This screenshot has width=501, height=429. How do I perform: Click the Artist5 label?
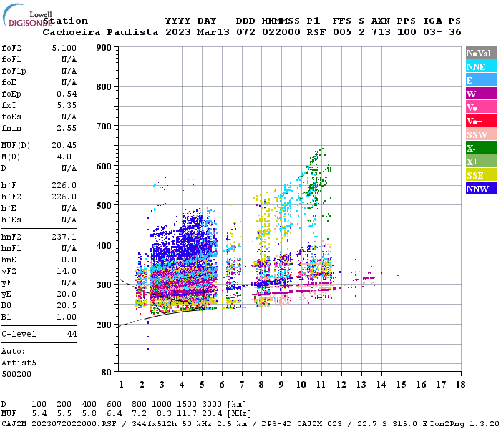point(19,363)
